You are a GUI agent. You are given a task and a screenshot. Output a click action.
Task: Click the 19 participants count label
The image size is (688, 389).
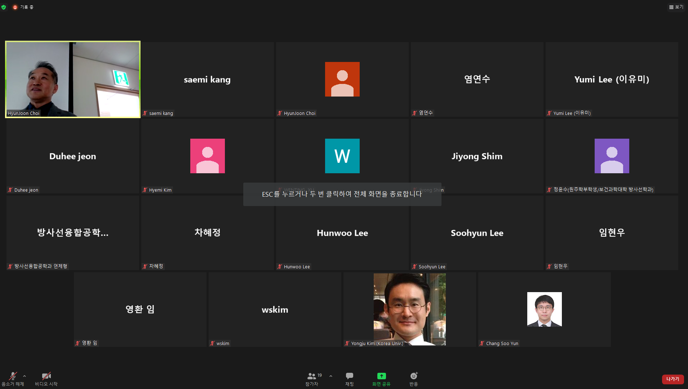pyautogui.click(x=320, y=375)
